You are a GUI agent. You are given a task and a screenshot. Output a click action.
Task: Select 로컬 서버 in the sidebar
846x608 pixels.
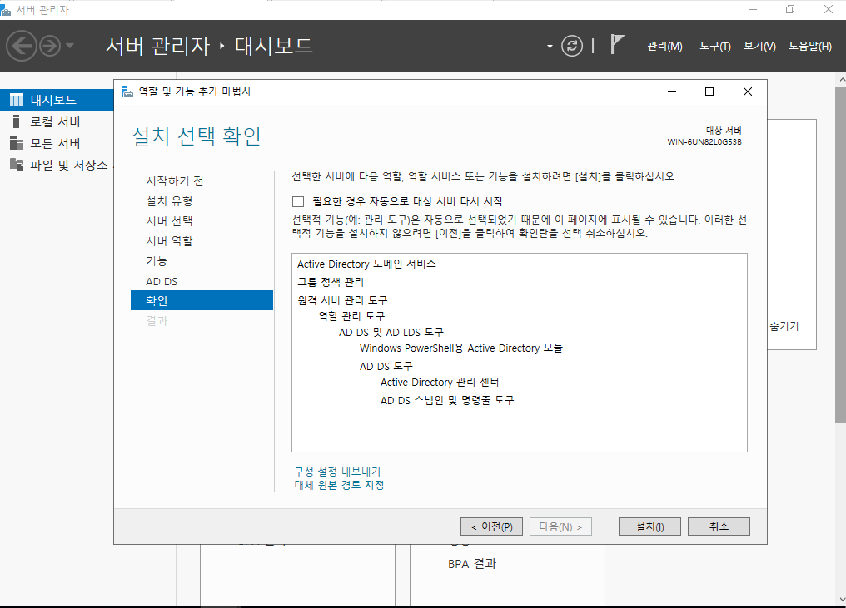point(57,121)
